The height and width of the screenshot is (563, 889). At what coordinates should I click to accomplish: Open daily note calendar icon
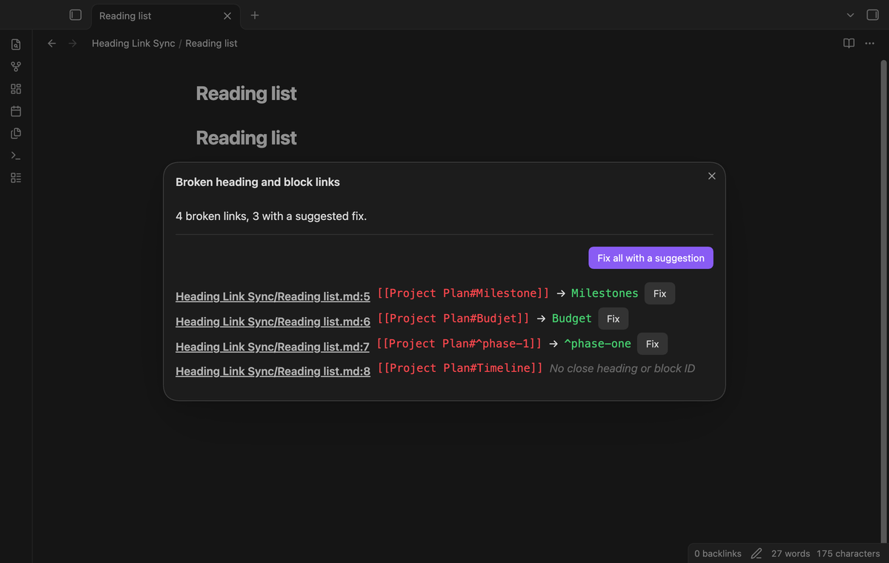click(x=16, y=111)
